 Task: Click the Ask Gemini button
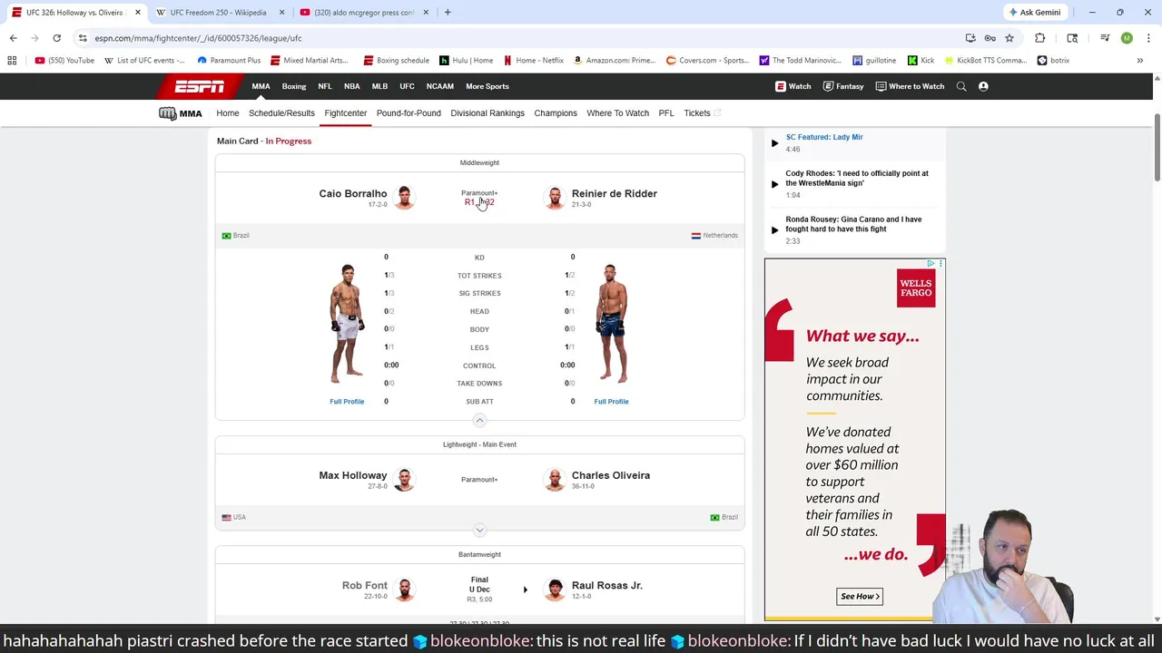1034,13
